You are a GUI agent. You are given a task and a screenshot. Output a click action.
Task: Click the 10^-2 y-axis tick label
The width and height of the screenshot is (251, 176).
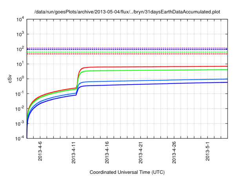[20, 108]
